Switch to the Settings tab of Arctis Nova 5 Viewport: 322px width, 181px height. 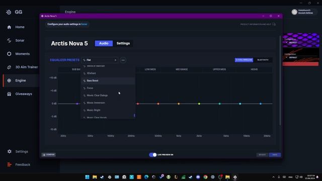123,43
